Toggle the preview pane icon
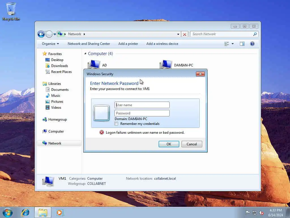290x218 pixels. coord(242,44)
